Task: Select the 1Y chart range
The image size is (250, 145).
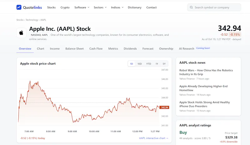Action: click(157, 64)
